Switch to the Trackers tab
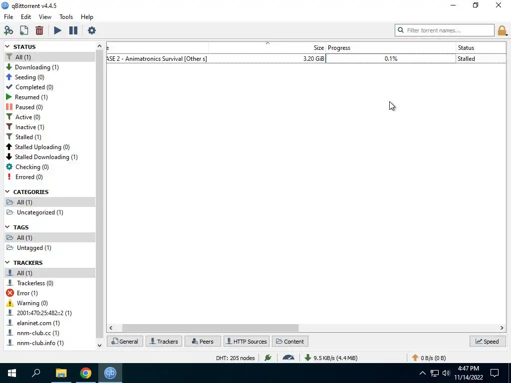Screen dimensions: 511x383 point(164,341)
